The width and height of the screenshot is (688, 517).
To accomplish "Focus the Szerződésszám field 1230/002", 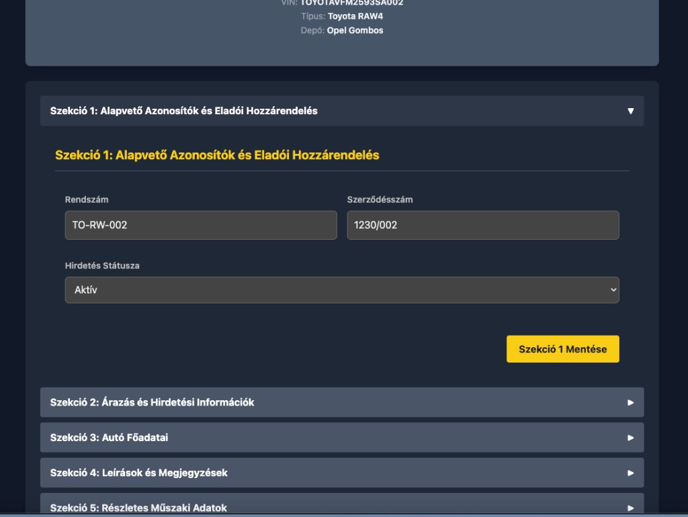I will (483, 225).
